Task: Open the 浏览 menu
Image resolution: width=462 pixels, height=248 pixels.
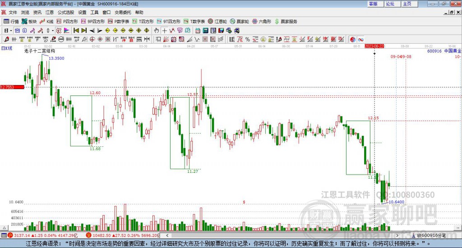Action: coord(25,12)
